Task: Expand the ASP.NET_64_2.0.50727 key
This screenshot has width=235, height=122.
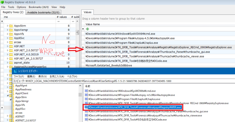Action: (8, 59)
